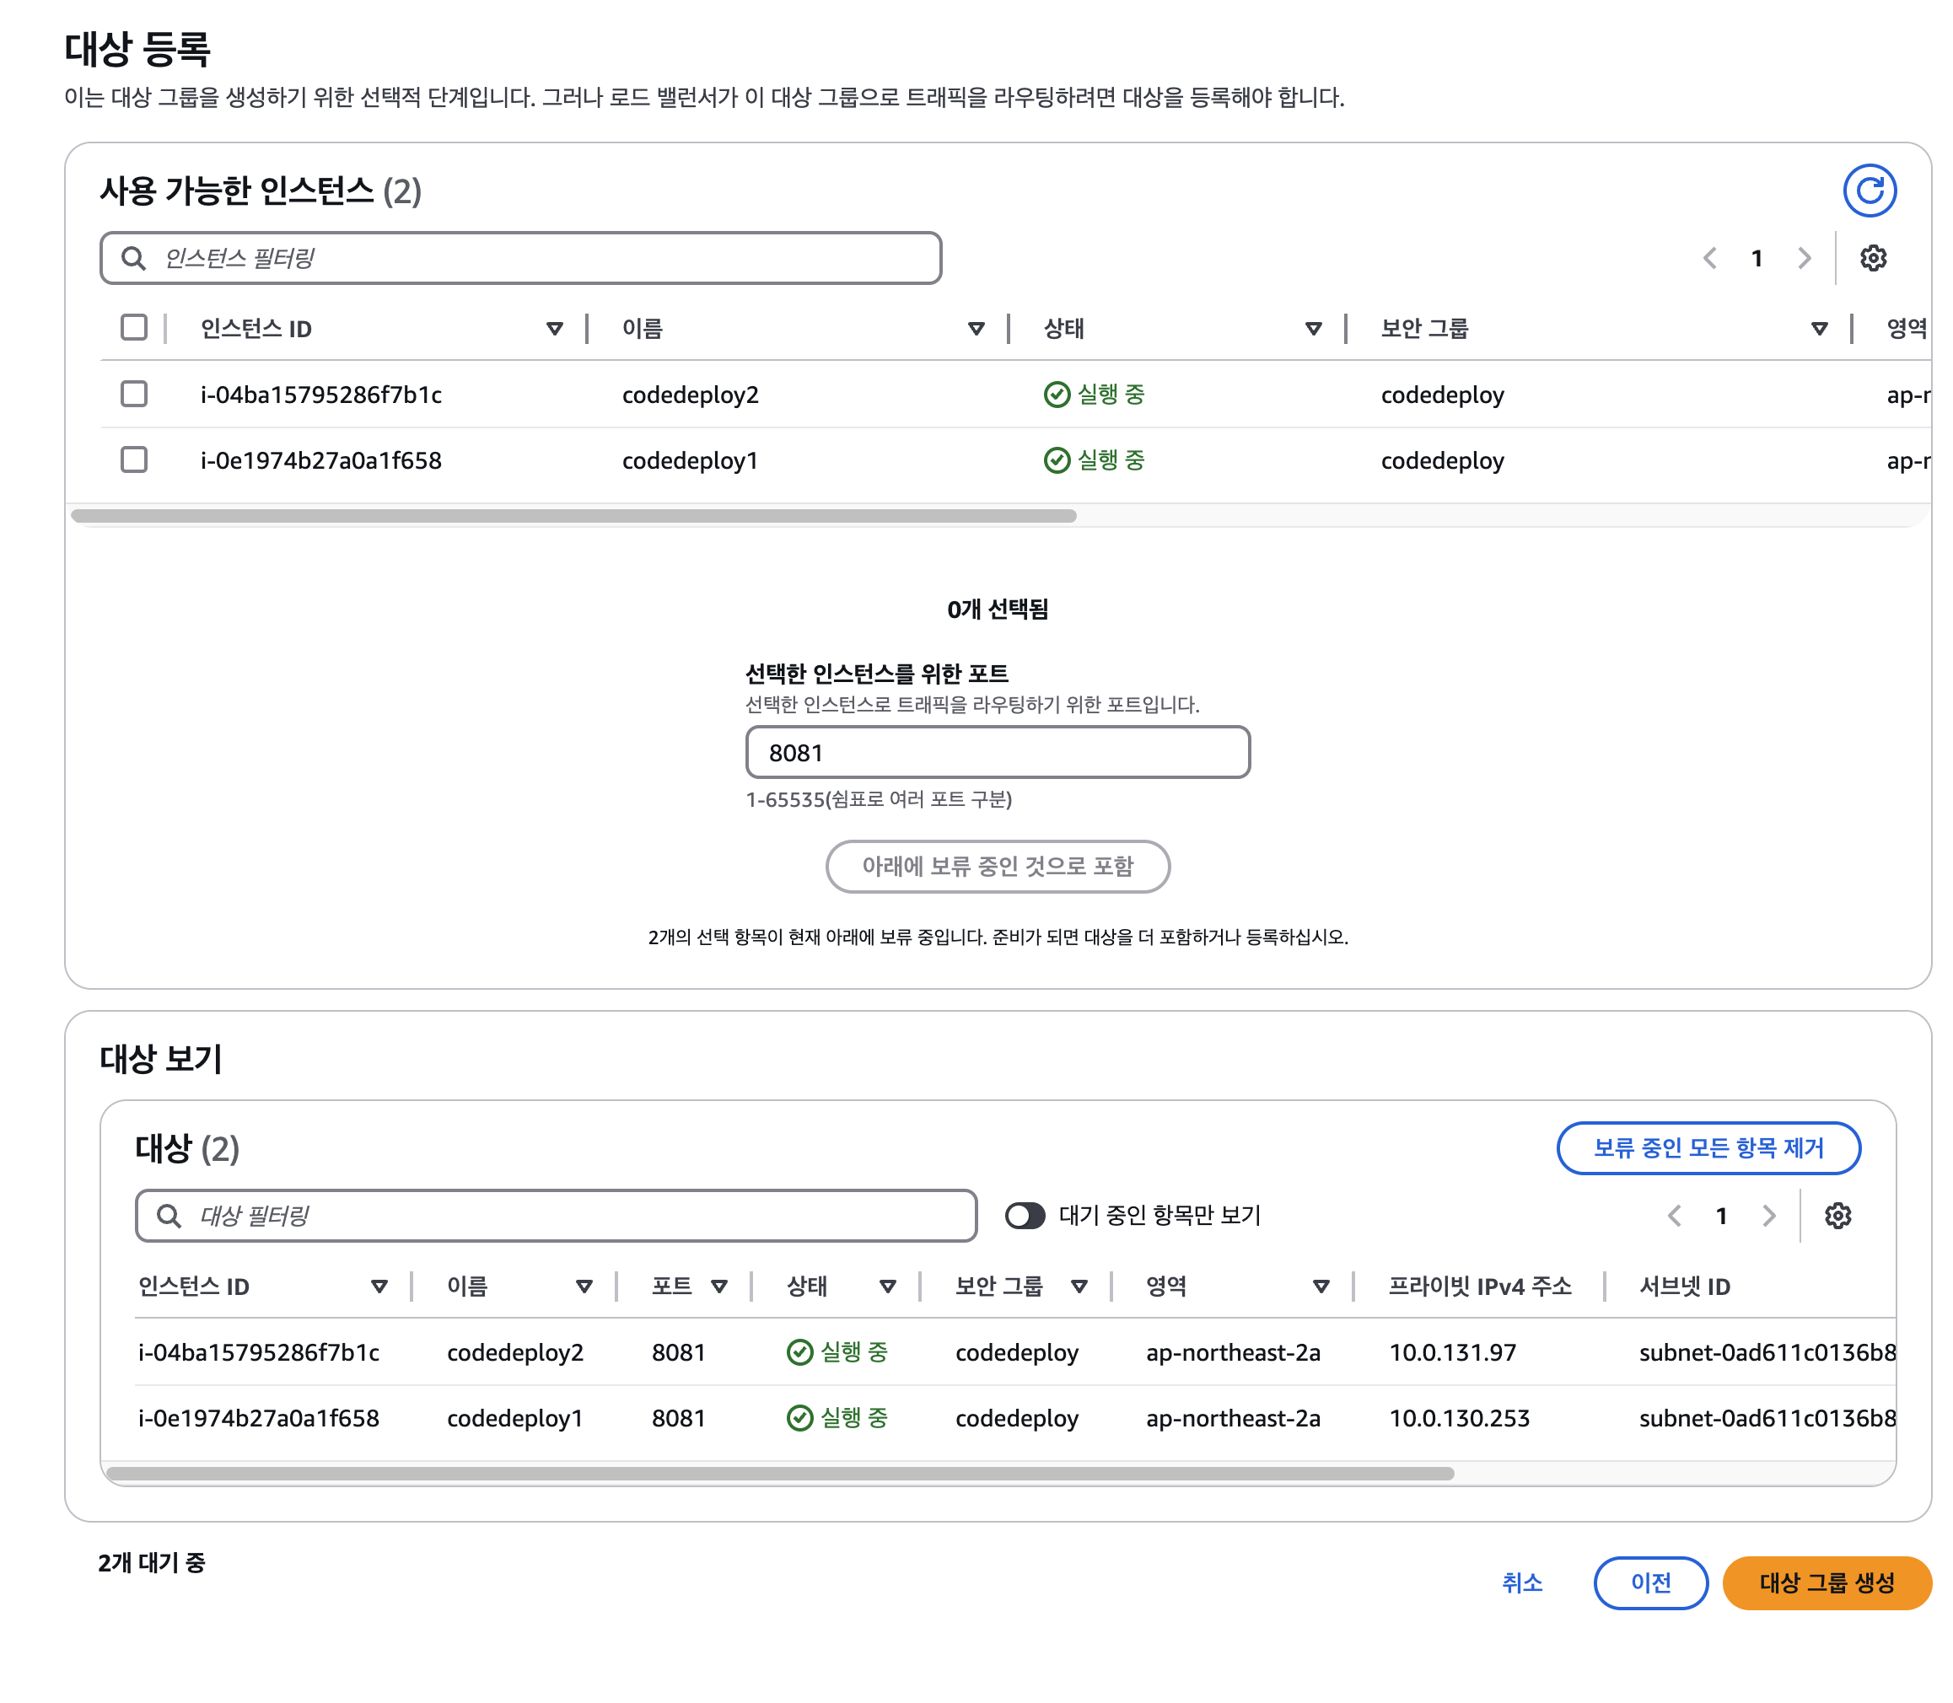Check the select-all instances checkbox

click(134, 328)
